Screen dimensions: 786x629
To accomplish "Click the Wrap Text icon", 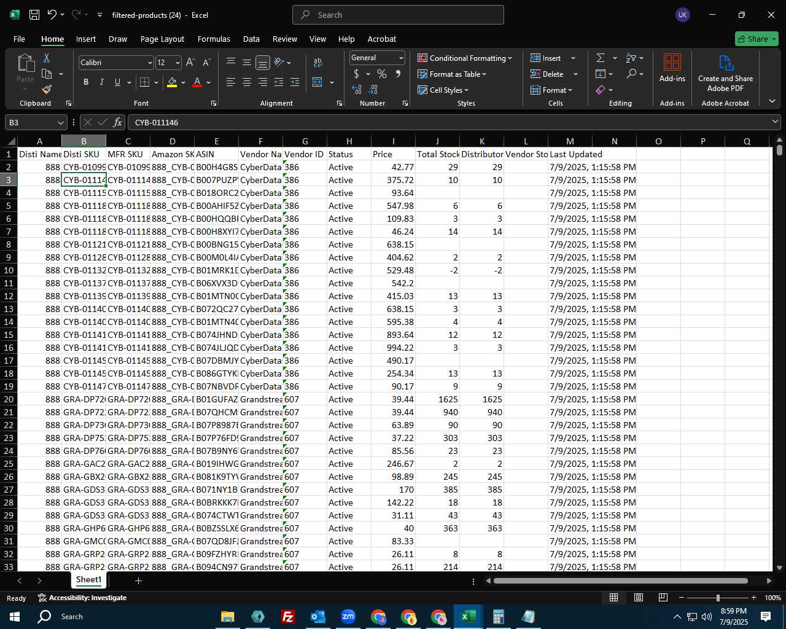I will 318,62.
